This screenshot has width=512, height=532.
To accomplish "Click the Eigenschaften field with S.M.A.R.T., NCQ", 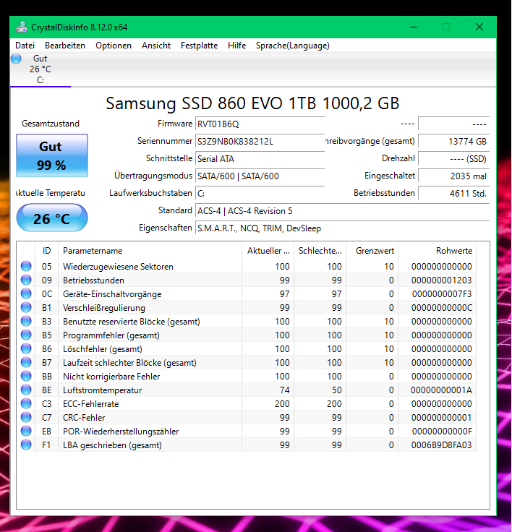I will click(342, 228).
